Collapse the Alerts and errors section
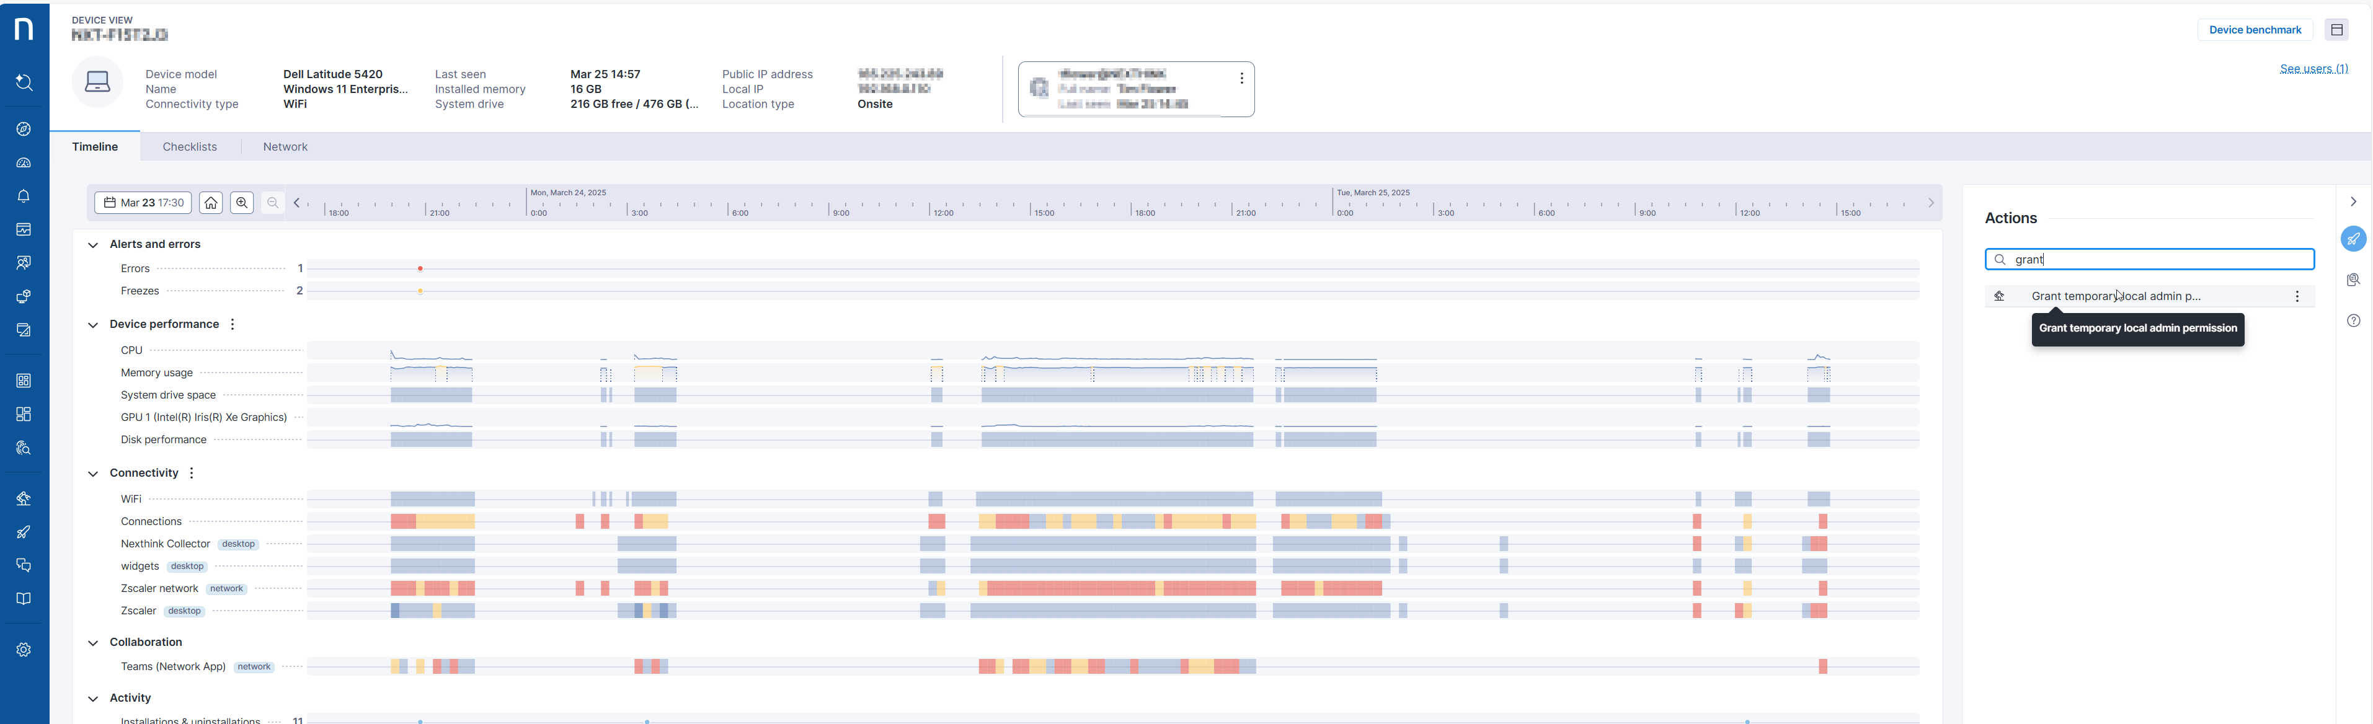Viewport: 2373px width, 724px height. pos(93,245)
